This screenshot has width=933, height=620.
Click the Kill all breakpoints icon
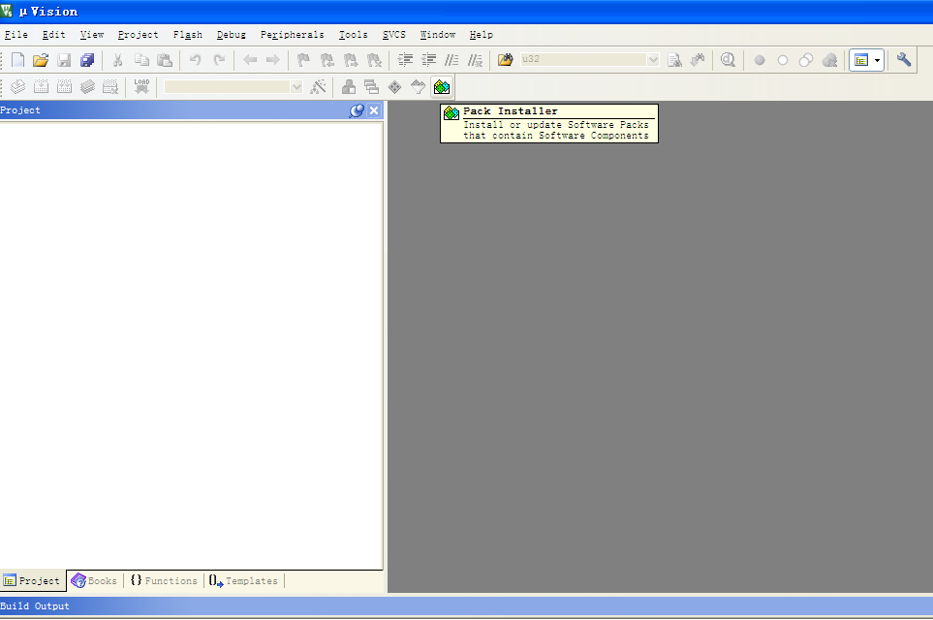tap(829, 60)
